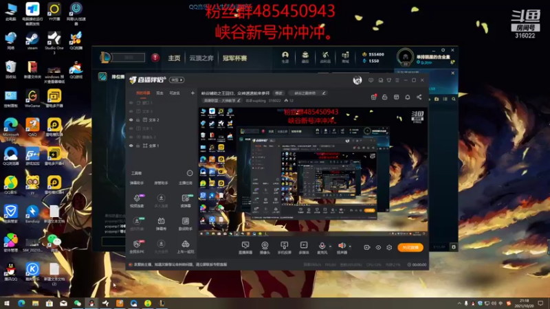Screen dimensions: 550x309
Task: Open the 云顶之弈 tab in League client
Action: tap(201, 58)
